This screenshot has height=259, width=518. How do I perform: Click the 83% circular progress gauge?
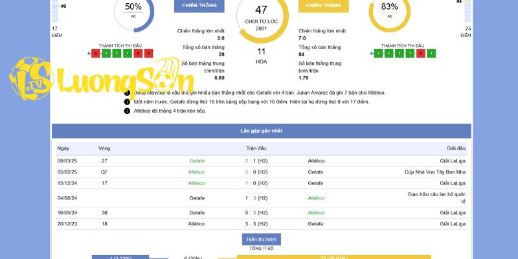click(390, 9)
